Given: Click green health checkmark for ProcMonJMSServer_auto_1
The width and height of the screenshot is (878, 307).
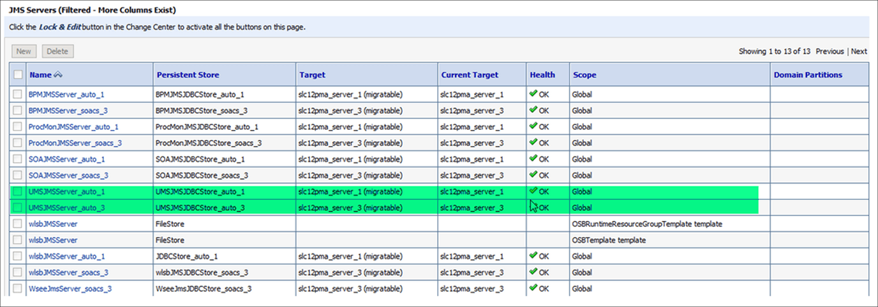Looking at the screenshot, I should pyautogui.click(x=533, y=126).
